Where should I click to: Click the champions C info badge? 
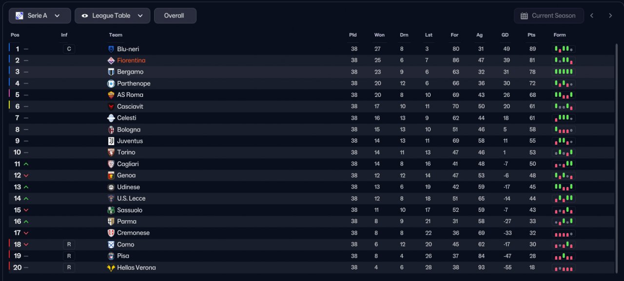[69, 49]
